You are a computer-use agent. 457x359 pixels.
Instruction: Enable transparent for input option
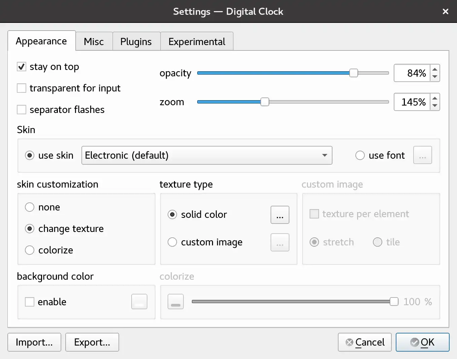[22, 88]
